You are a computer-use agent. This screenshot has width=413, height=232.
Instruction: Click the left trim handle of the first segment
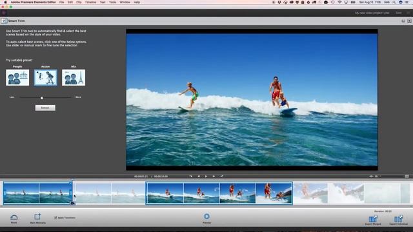pos(5,193)
